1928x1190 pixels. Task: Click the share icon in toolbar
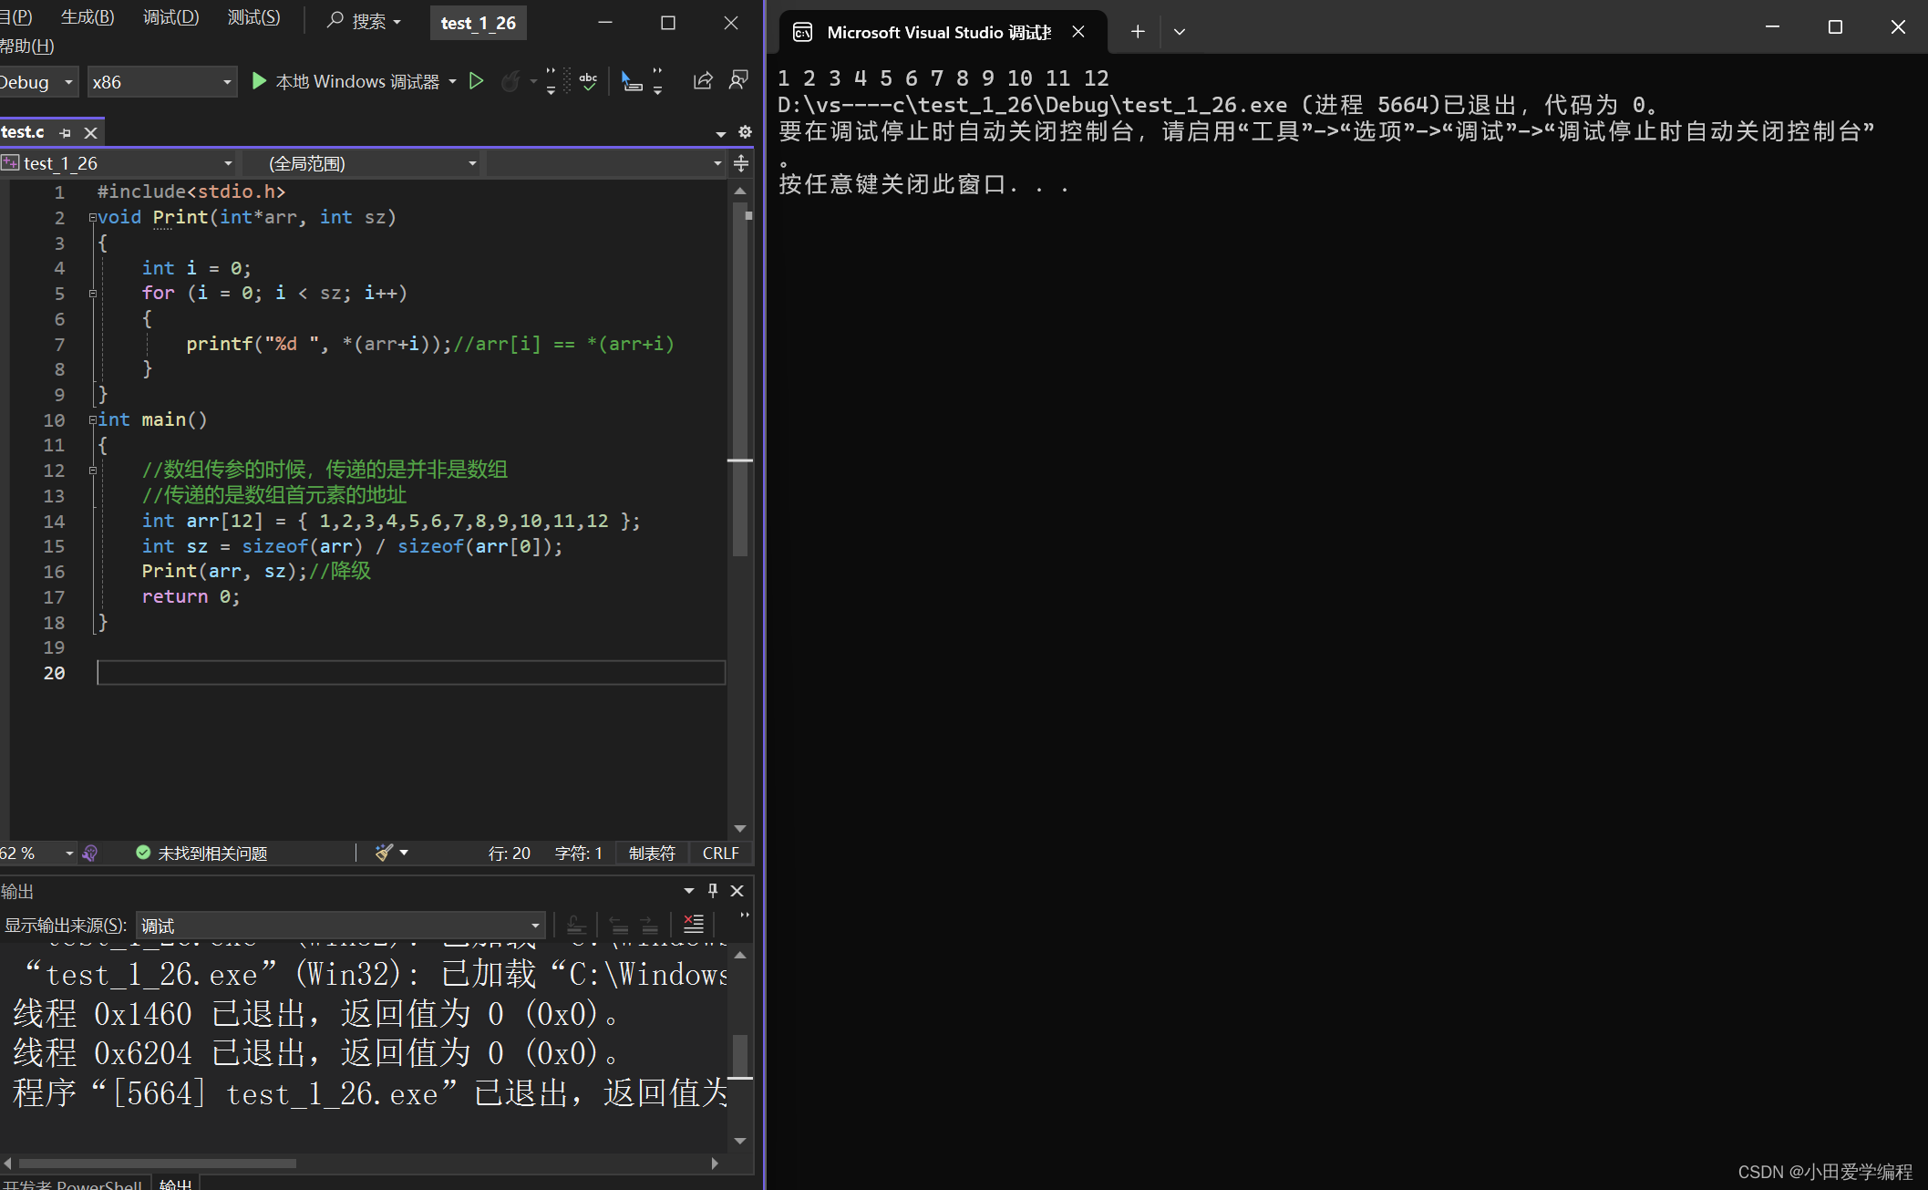[702, 81]
